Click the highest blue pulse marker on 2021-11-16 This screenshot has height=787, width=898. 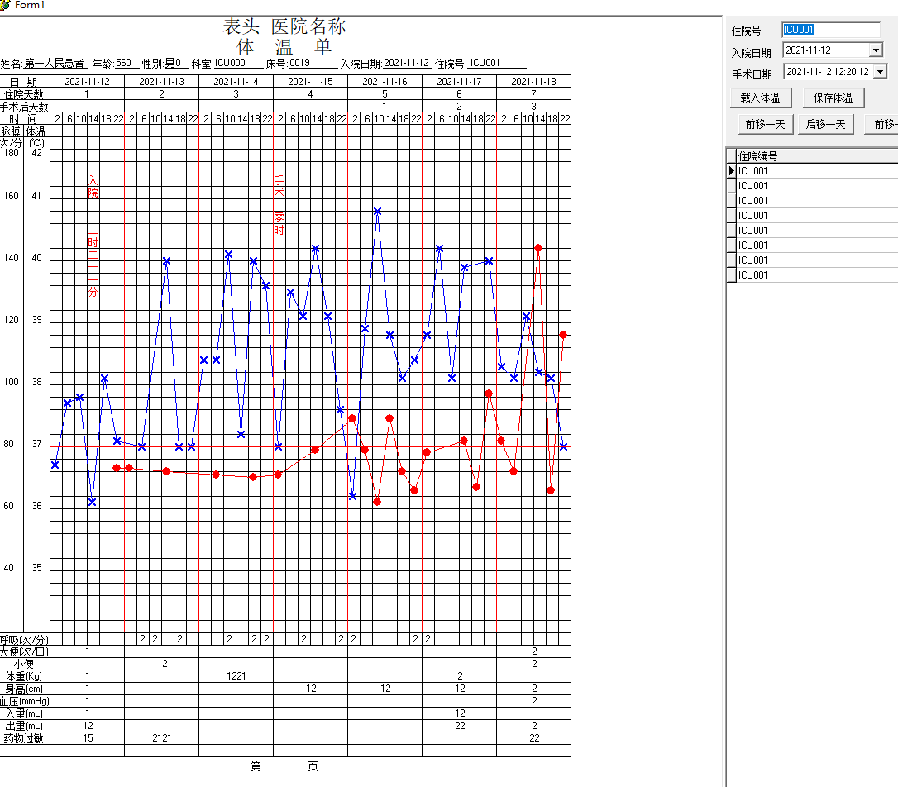pyautogui.click(x=377, y=211)
